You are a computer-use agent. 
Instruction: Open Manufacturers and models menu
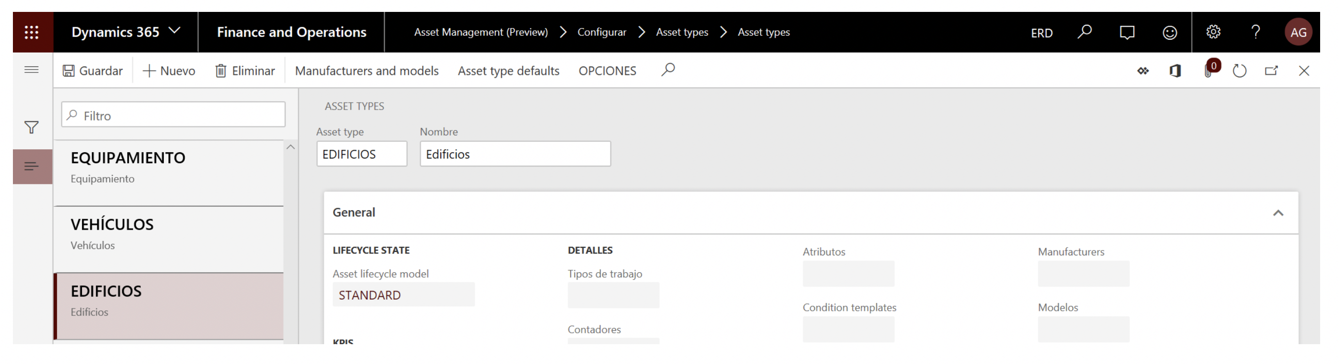pos(367,70)
